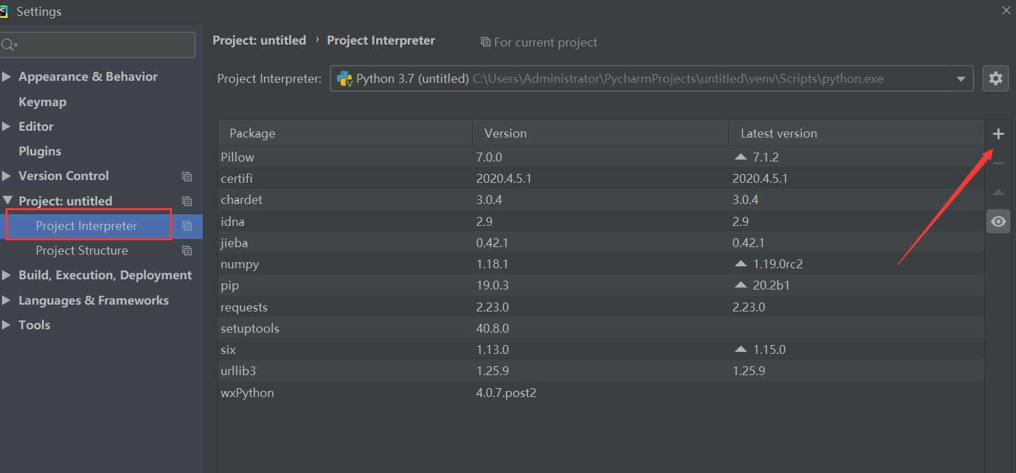Click the upgrade arrow next to numpy 1.19.0rc2
1016x473 pixels.
click(740, 264)
